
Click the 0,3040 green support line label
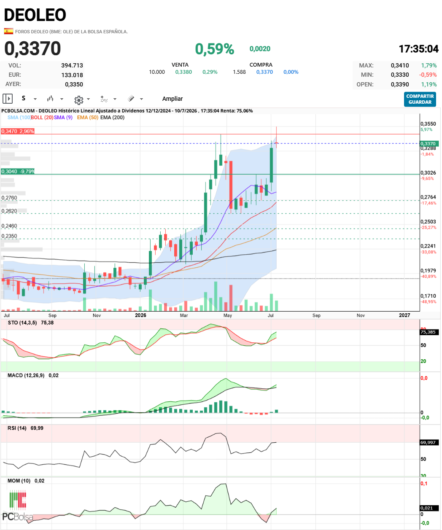18,172
